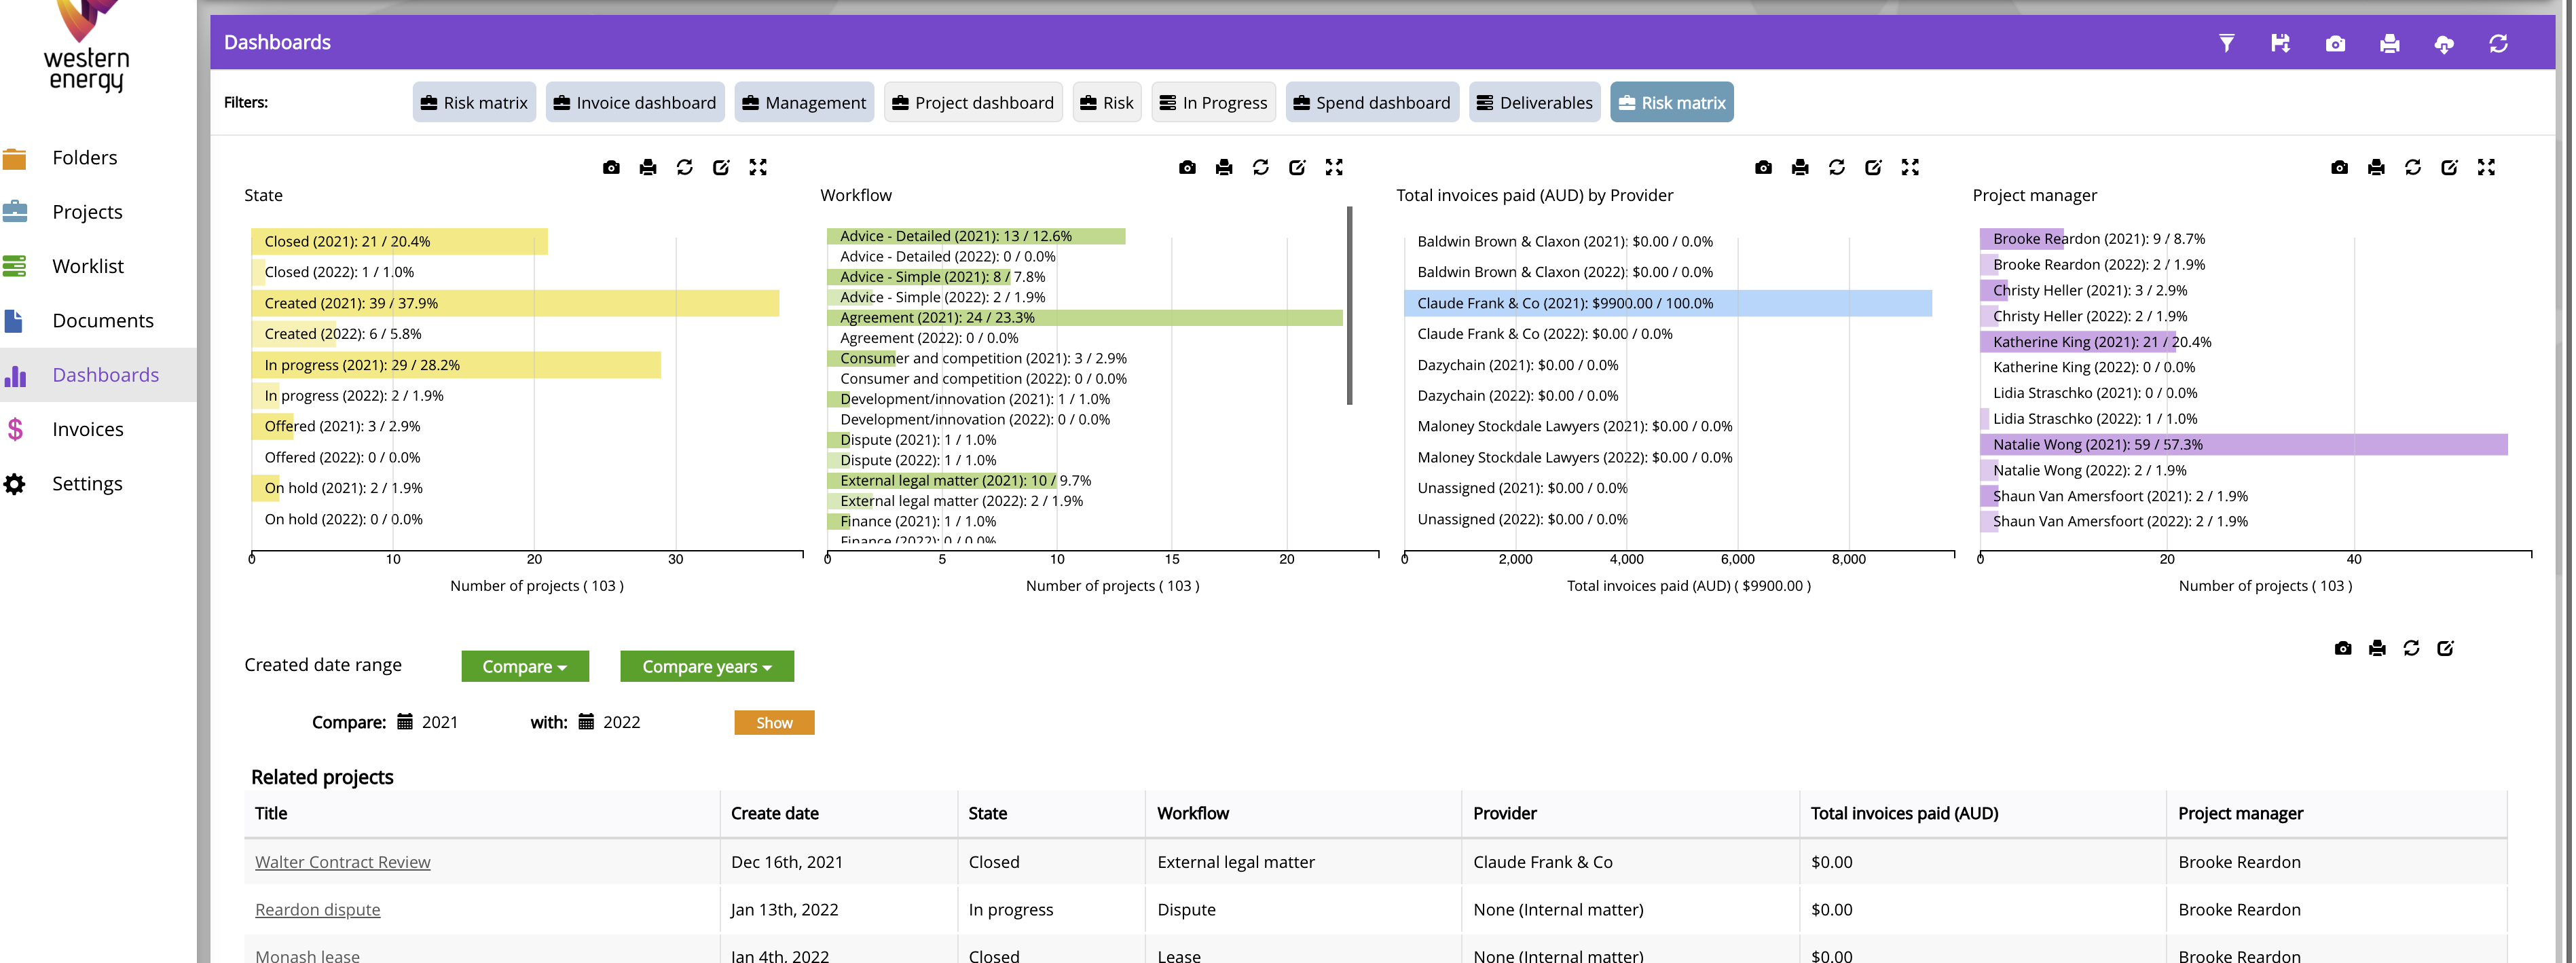2576x963 pixels.
Task: Select the Spend dashboard filter
Action: 1372,102
